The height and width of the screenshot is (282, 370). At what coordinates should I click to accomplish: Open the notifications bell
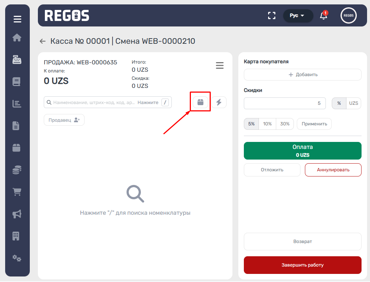pos(323,15)
